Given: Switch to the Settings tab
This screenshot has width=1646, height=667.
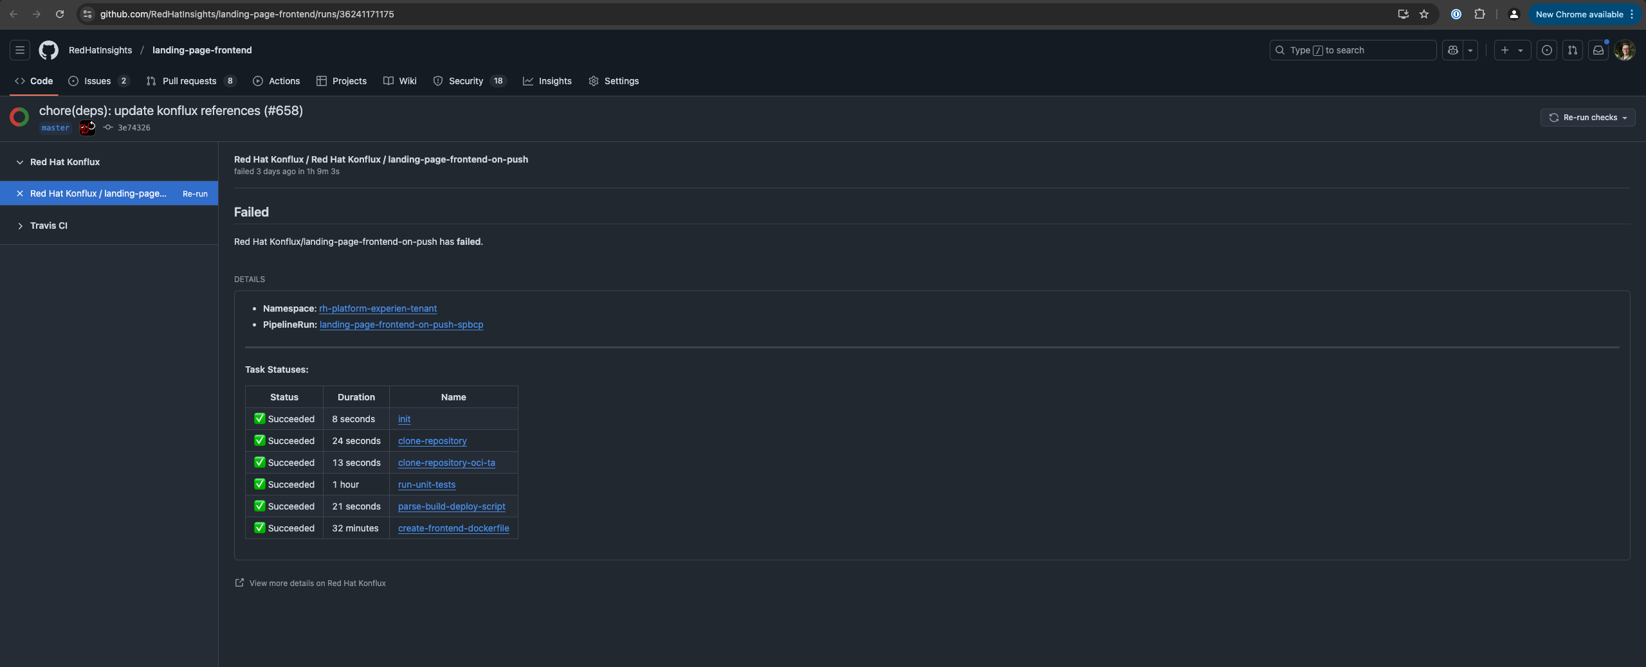Looking at the screenshot, I should coord(614,81).
